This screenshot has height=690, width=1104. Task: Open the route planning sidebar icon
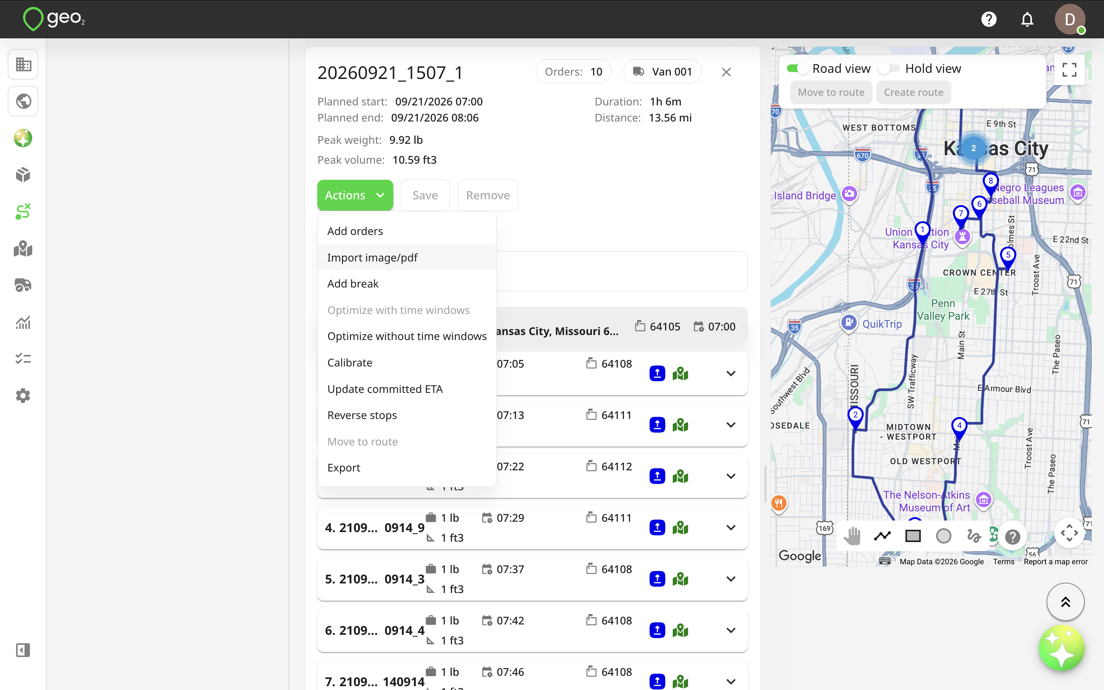23,212
